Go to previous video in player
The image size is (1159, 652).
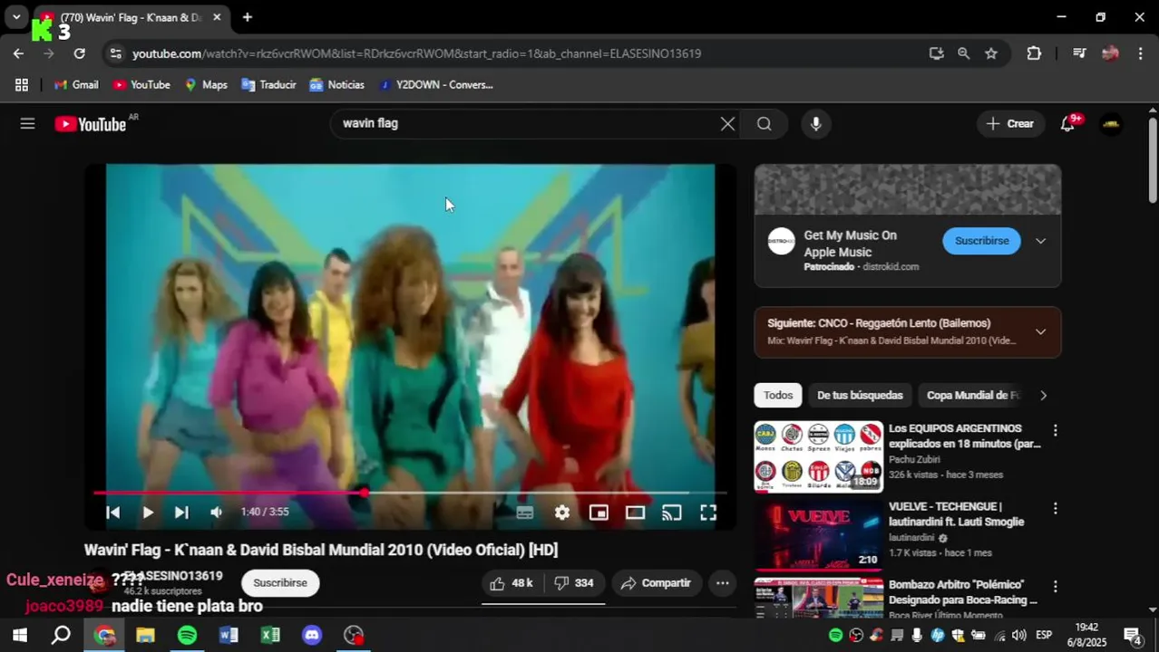pos(113,513)
